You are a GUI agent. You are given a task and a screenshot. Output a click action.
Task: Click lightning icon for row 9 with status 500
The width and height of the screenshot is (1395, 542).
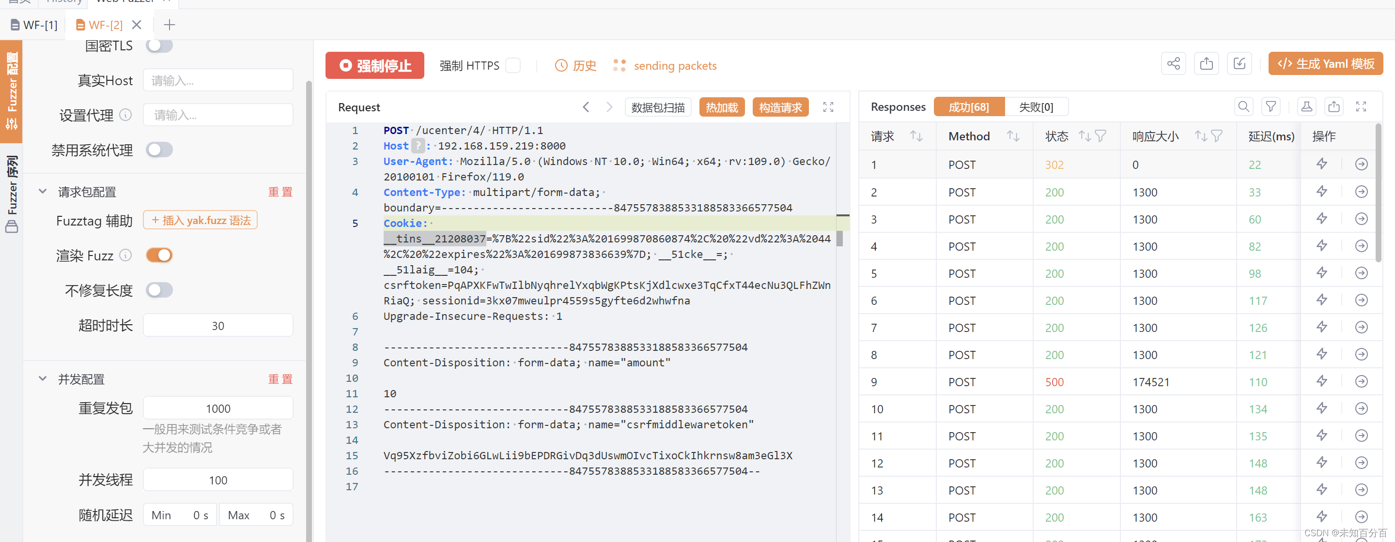click(x=1321, y=381)
